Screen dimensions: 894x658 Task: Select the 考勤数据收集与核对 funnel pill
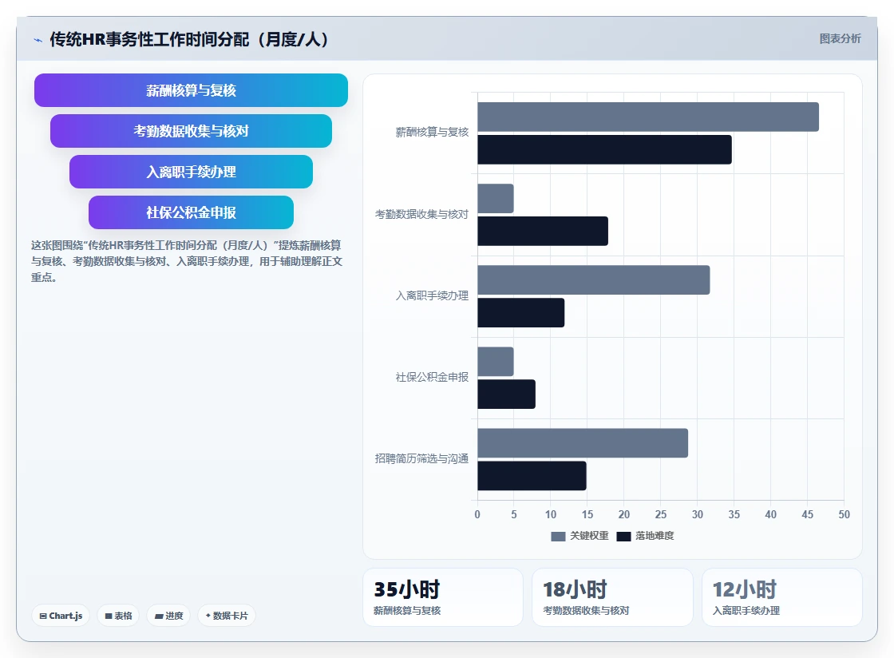(x=191, y=131)
